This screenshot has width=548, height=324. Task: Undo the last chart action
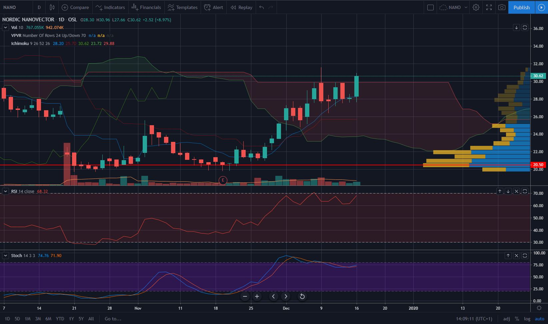262,7
